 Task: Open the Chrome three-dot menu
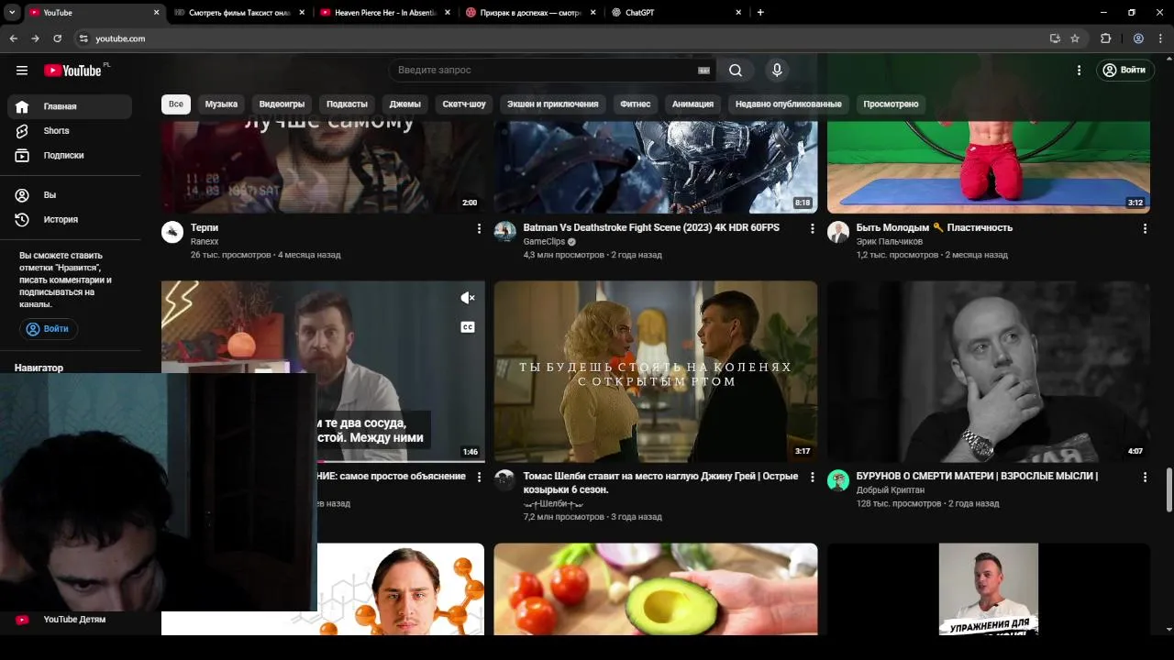(1160, 38)
